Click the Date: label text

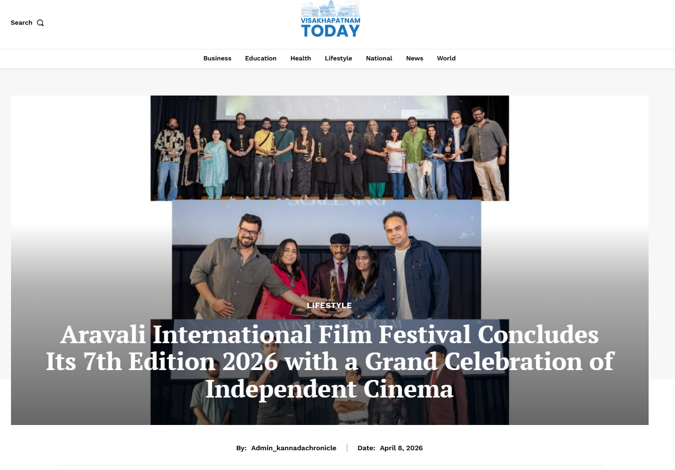click(x=366, y=448)
